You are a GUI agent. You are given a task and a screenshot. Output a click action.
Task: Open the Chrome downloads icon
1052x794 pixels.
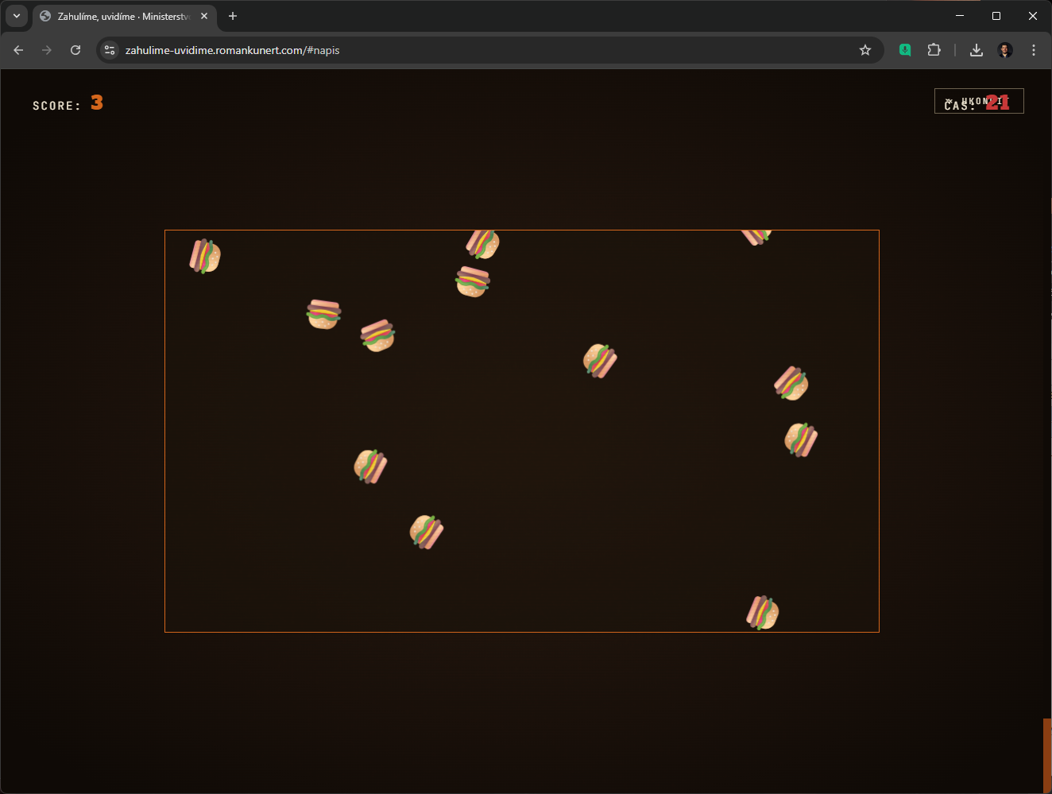point(977,50)
